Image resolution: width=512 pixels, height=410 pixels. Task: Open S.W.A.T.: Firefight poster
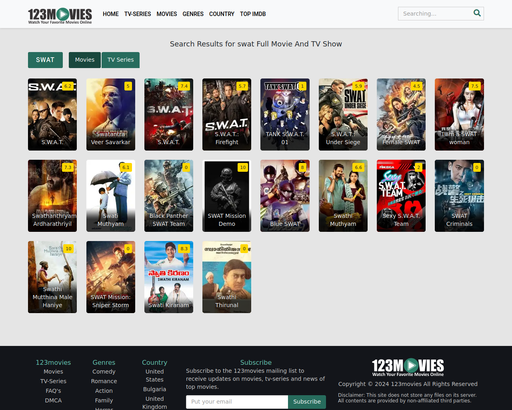tap(227, 115)
